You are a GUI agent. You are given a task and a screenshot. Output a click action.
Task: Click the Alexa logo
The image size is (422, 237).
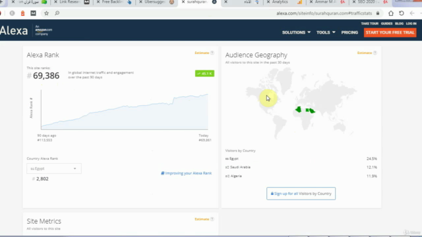coord(14,31)
